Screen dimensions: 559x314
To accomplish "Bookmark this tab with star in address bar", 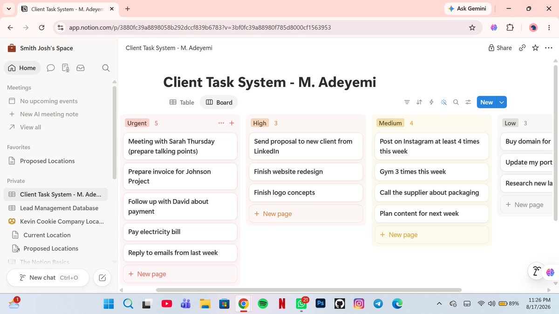I will click(x=472, y=27).
